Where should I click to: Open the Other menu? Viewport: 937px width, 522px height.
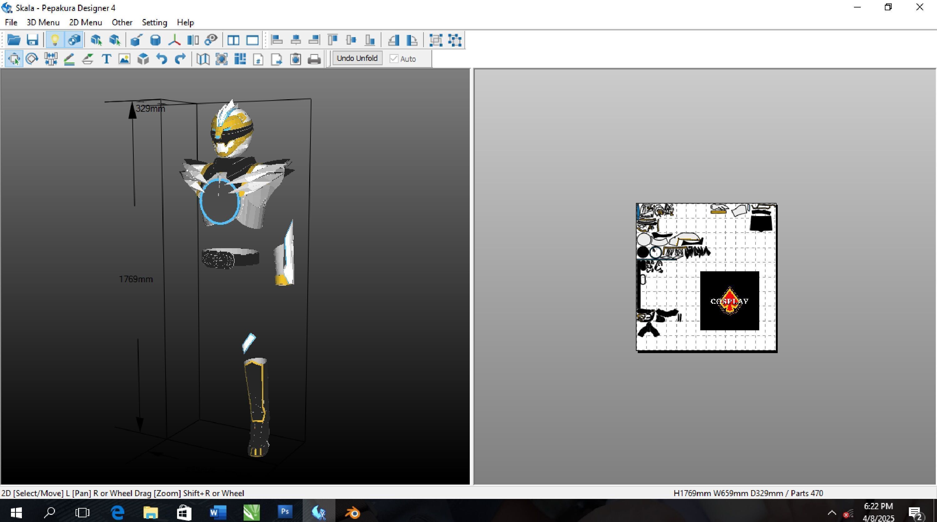click(122, 22)
